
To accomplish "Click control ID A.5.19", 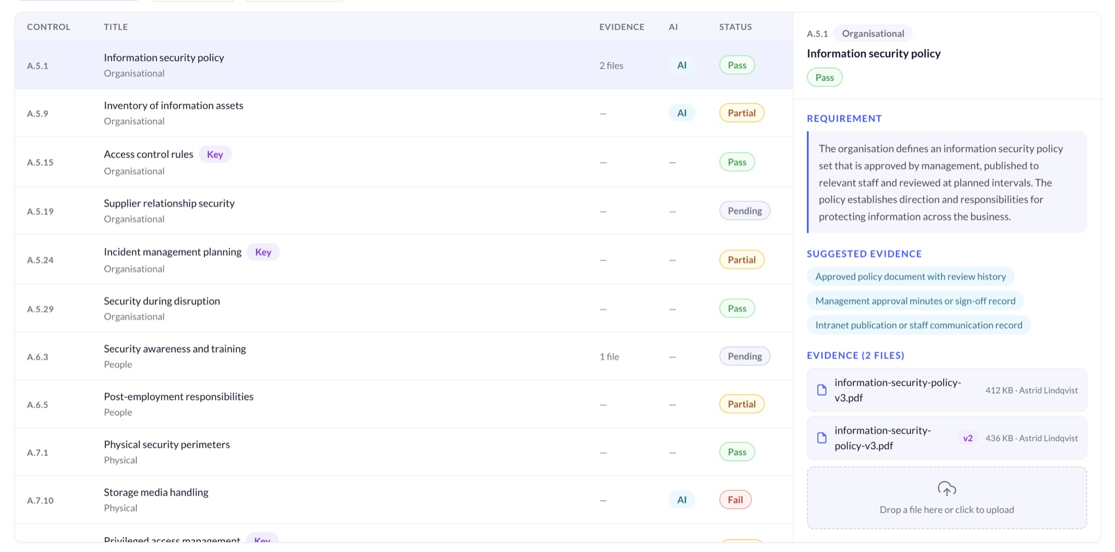I will [40, 211].
